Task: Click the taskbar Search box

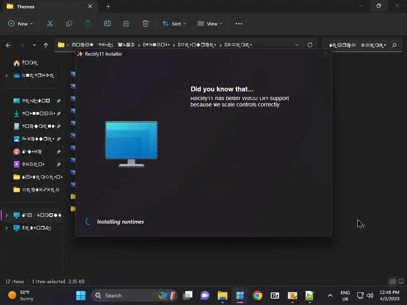Action: click(134, 295)
